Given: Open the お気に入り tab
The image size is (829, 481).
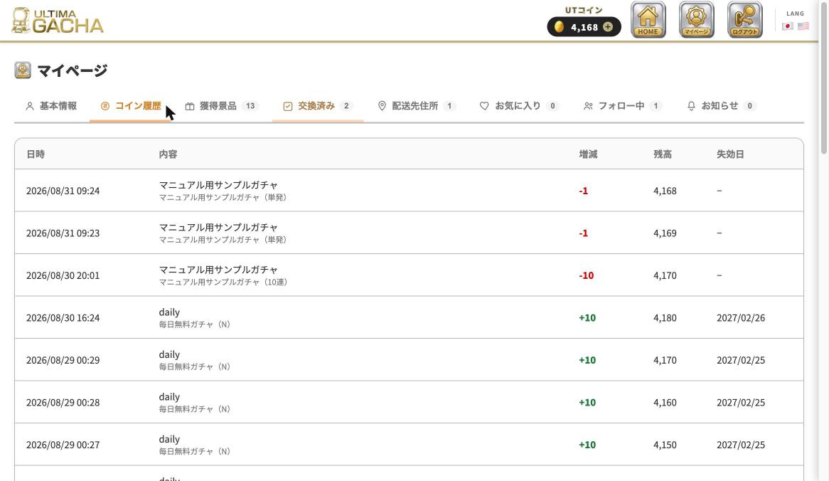Looking at the screenshot, I should pos(519,106).
